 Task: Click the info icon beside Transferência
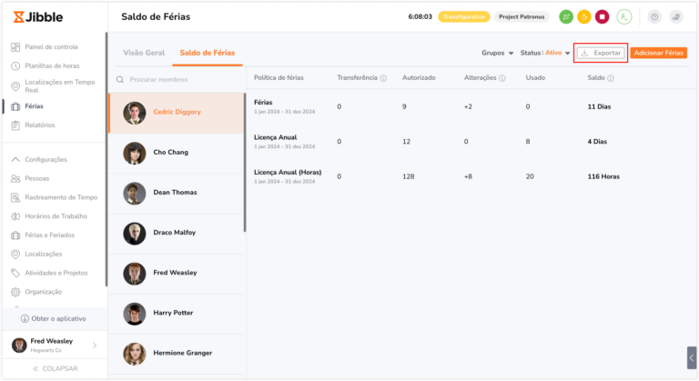point(383,78)
